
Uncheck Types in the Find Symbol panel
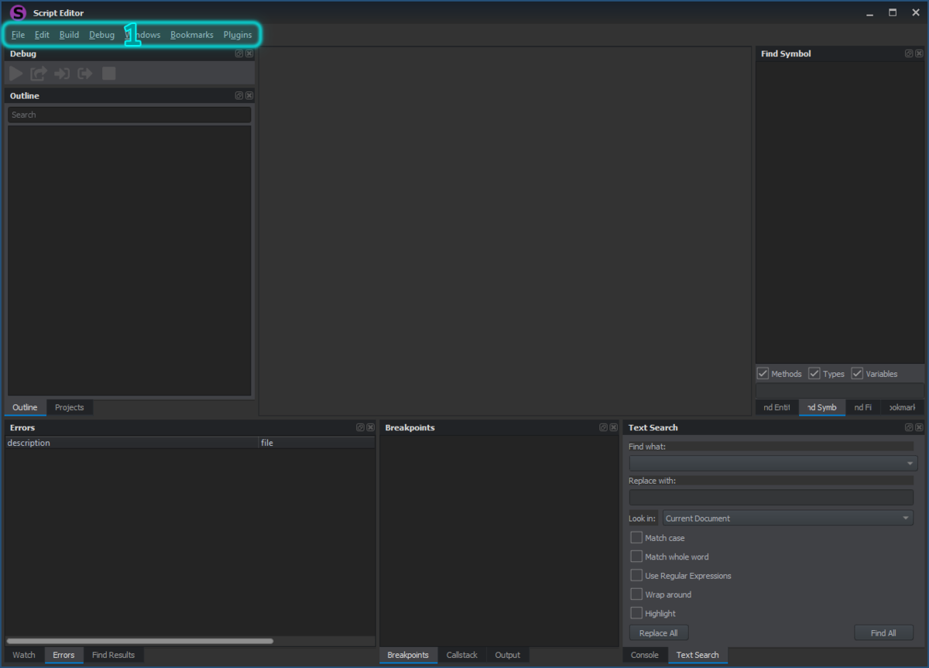pyautogui.click(x=814, y=373)
